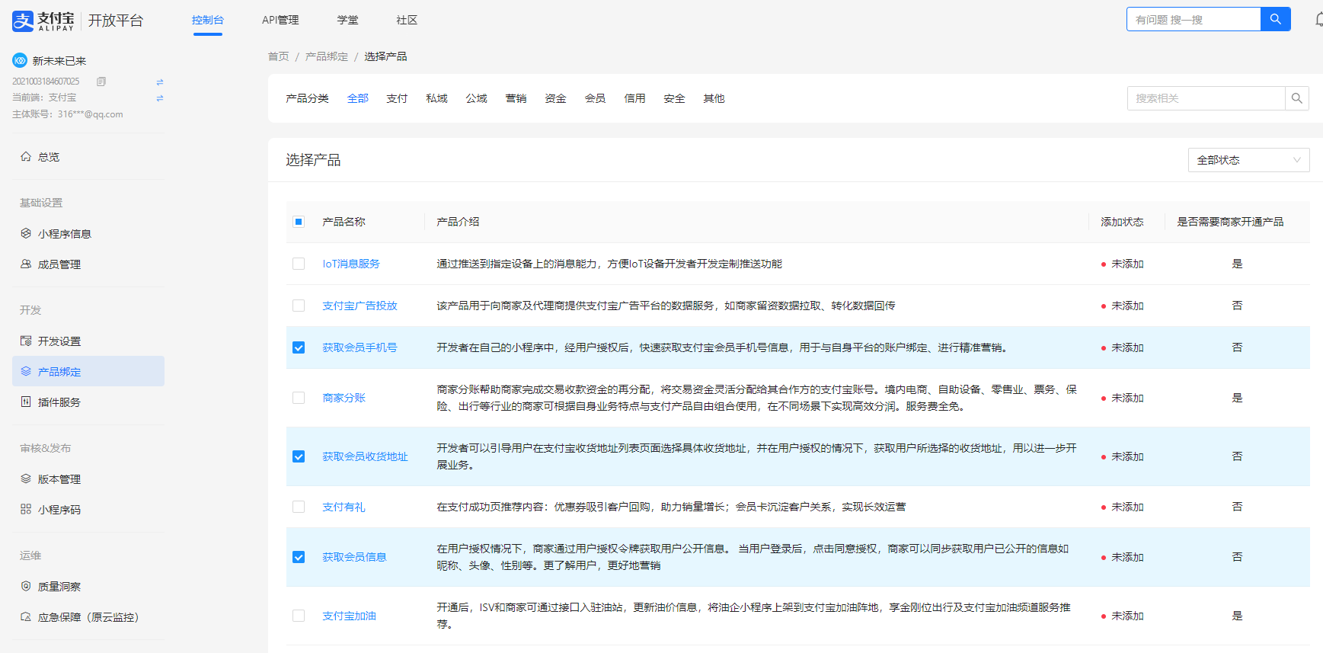
Task: Filter products by 营销 category
Action: (516, 98)
